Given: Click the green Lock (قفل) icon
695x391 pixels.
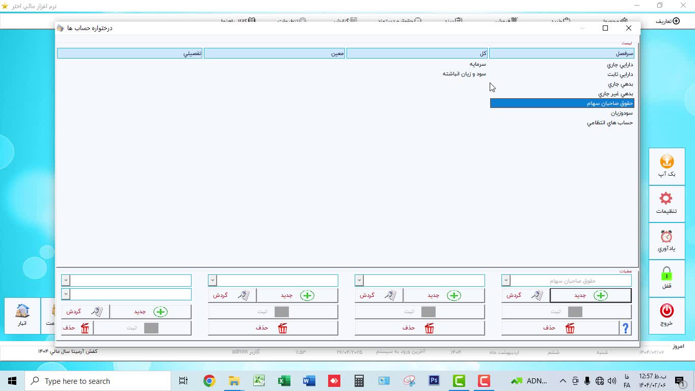Looking at the screenshot, I should [x=666, y=278].
